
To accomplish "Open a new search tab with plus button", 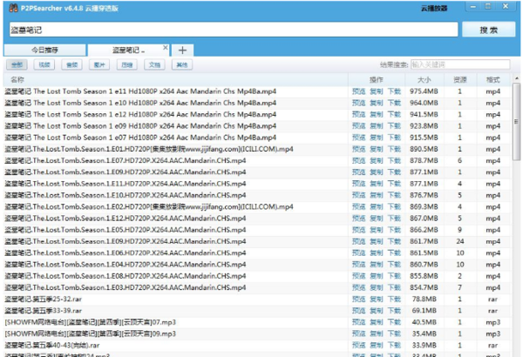I will pyautogui.click(x=183, y=51).
